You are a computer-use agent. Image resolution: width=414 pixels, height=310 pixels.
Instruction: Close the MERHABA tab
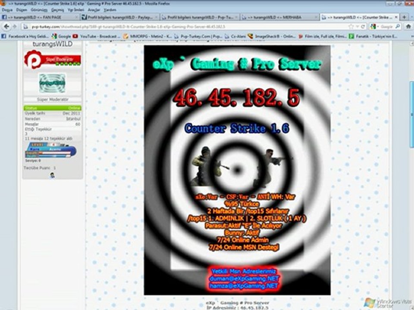click(316, 17)
